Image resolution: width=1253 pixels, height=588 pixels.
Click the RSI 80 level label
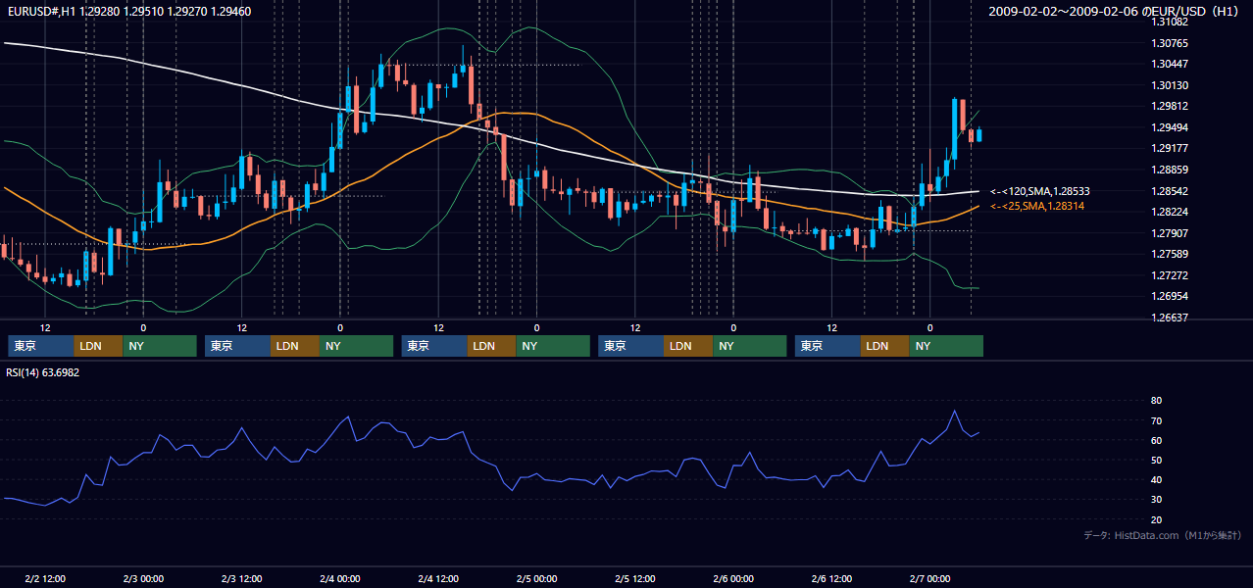[x=1156, y=401]
